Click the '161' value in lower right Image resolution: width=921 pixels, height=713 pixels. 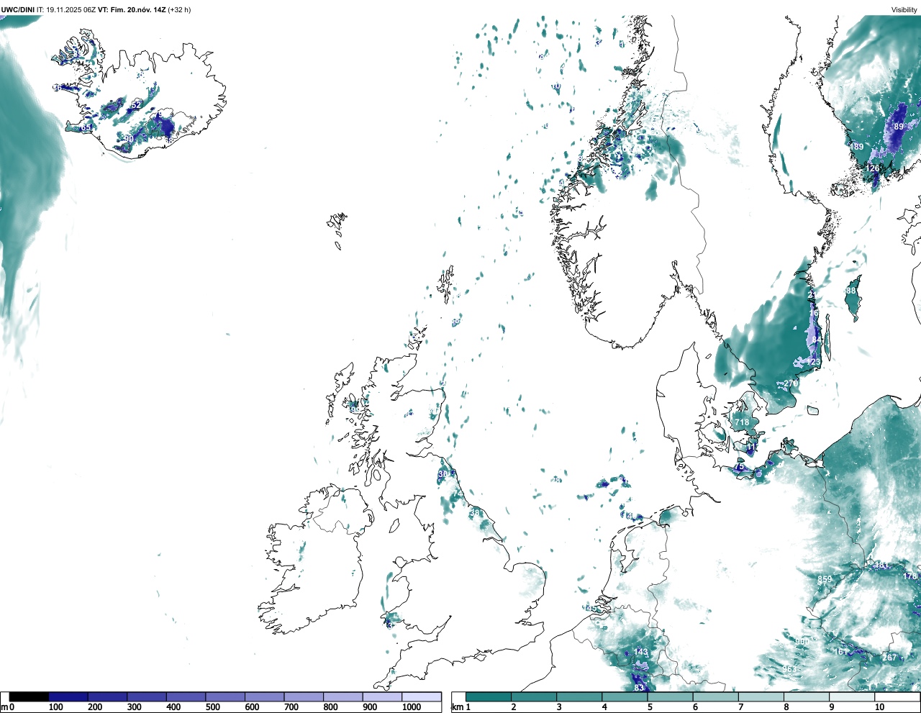[840, 652]
